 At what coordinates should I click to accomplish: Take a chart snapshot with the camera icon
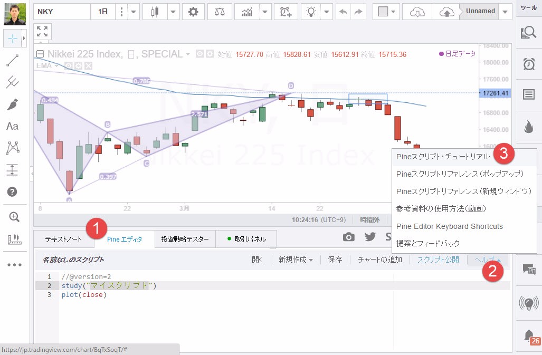(349, 237)
